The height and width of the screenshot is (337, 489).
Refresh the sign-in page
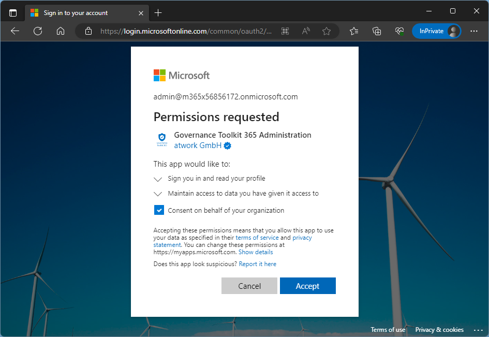[38, 31]
